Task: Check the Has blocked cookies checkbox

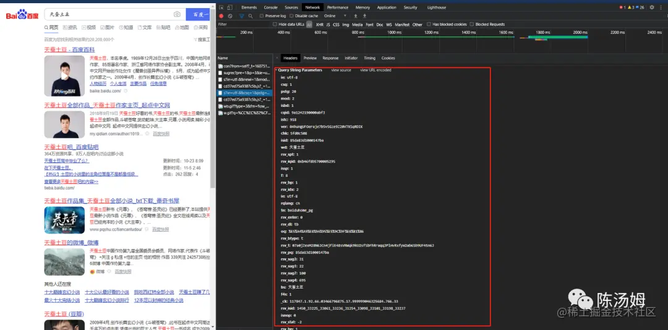Action: coord(429,24)
